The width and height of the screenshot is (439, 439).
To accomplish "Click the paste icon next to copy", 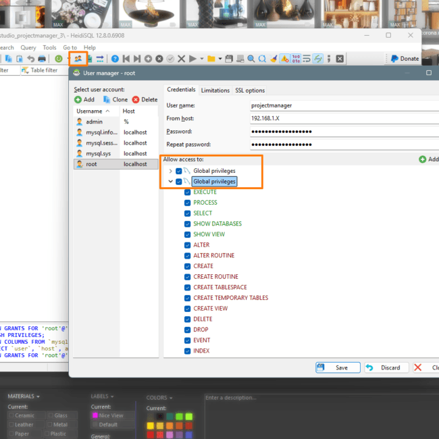I will pos(20,59).
